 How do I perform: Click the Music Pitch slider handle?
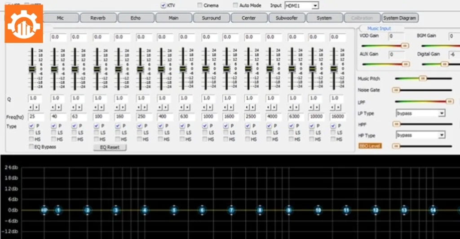[x=422, y=78]
